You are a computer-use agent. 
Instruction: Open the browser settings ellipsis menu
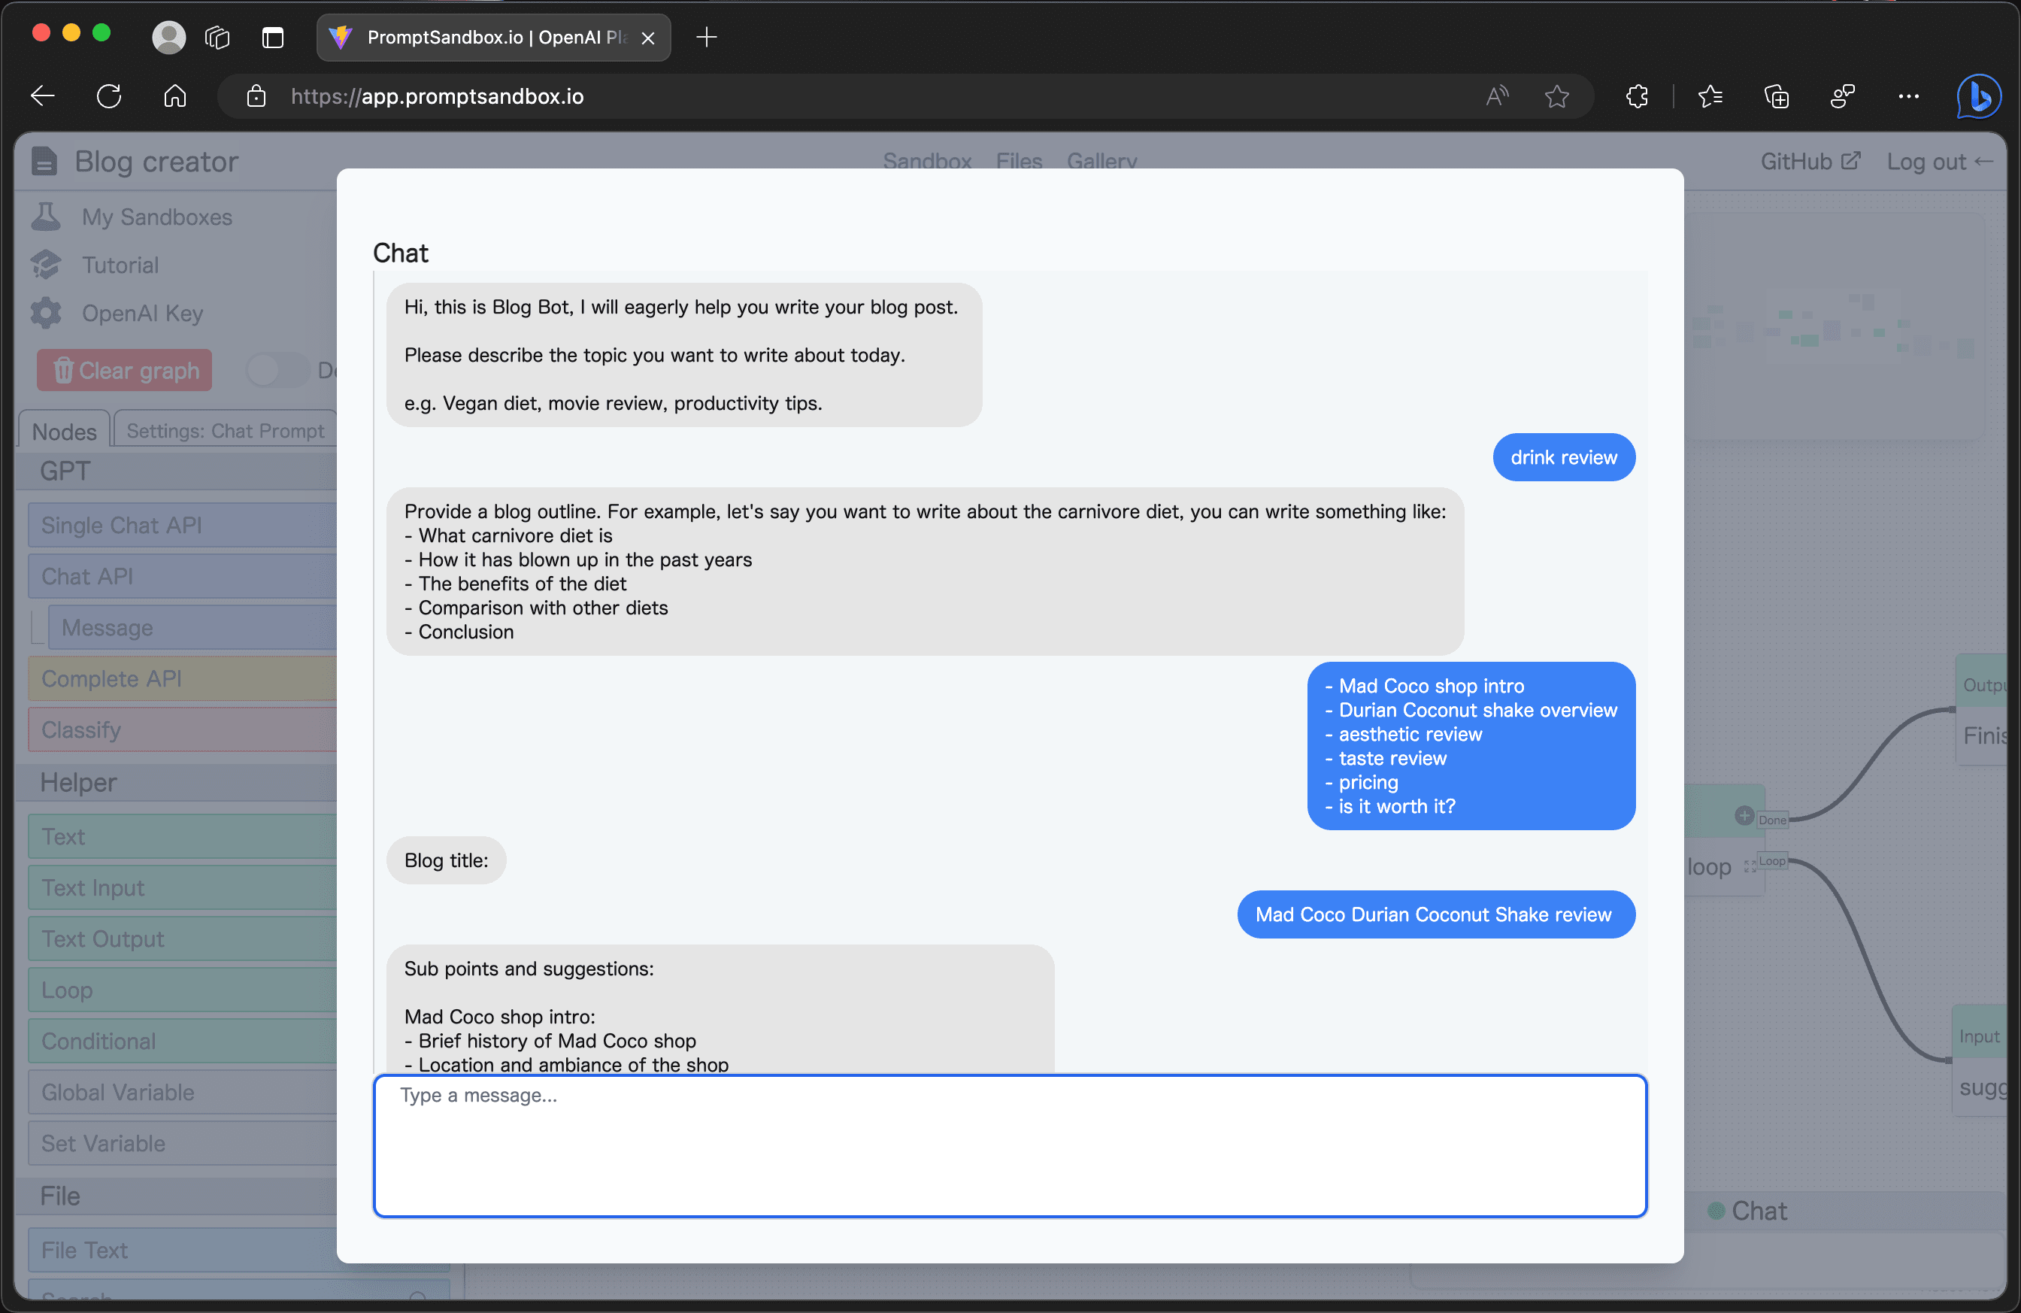click(x=1908, y=97)
